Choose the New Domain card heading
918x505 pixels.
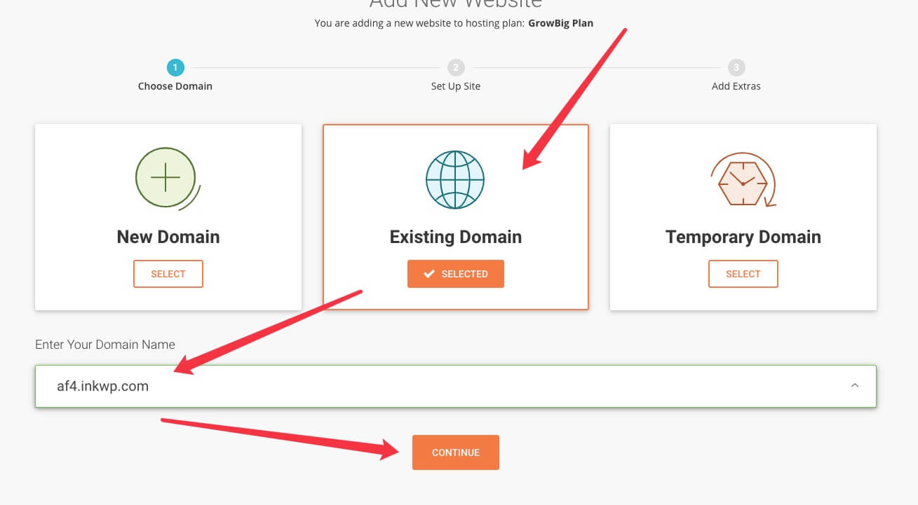pyautogui.click(x=168, y=237)
